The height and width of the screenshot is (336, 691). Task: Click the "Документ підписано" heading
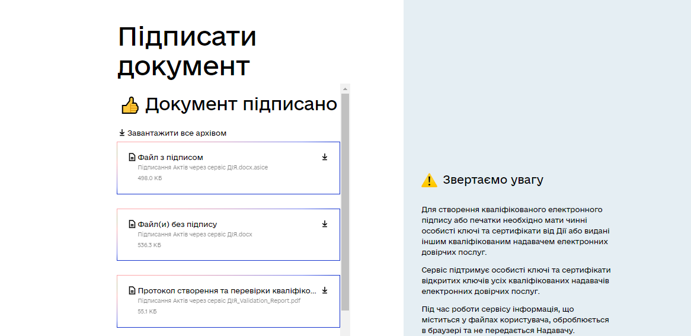coord(241,105)
